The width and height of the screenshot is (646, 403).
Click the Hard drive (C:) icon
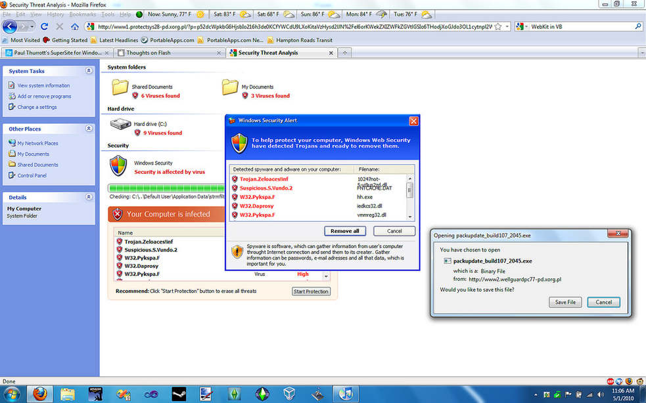point(121,124)
